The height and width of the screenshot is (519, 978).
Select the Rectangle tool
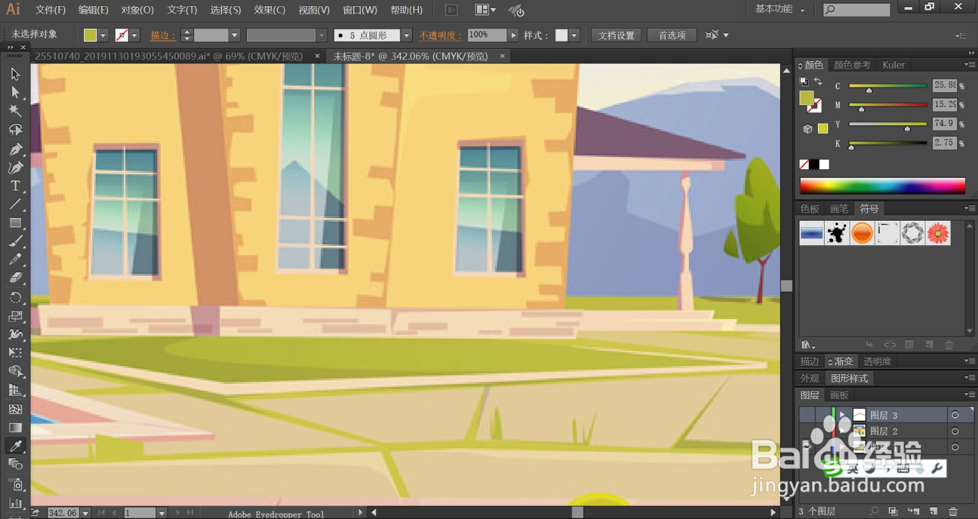point(15,223)
